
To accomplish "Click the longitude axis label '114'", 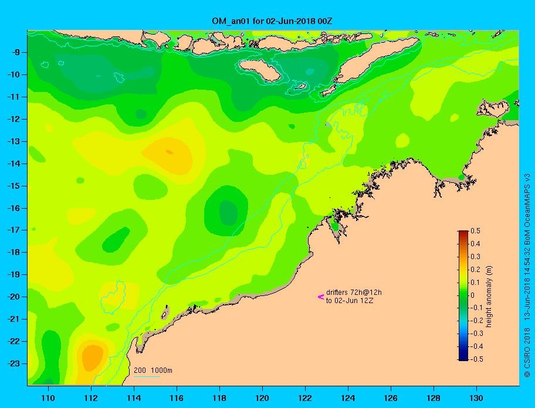I will [134, 398].
